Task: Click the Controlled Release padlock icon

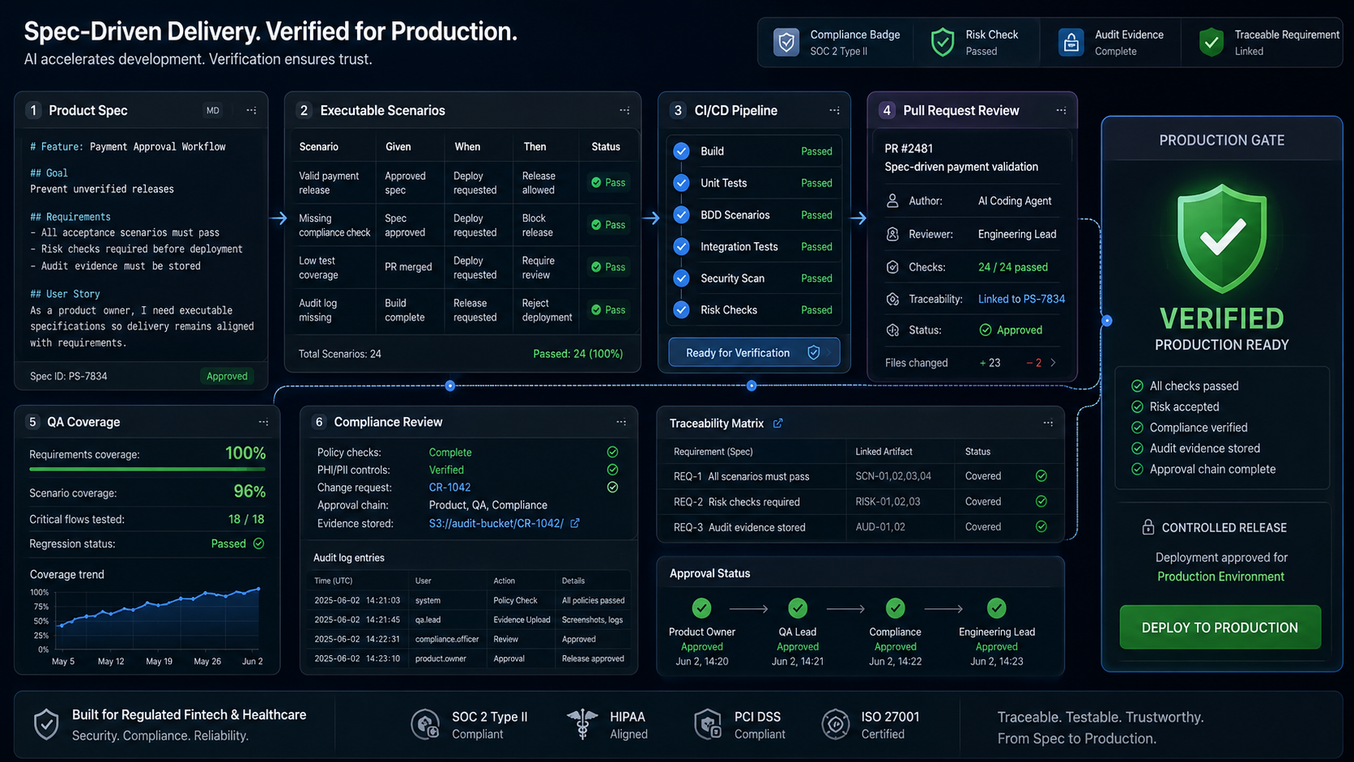Action: [x=1148, y=527]
